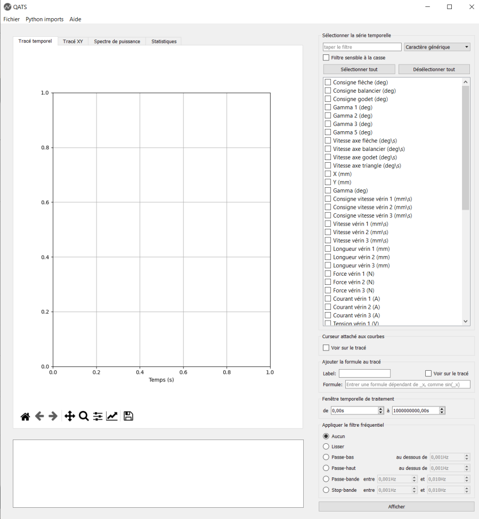Viewport: 479px width, 519px height.
Task: Click the Afficher button
Action: point(396,506)
